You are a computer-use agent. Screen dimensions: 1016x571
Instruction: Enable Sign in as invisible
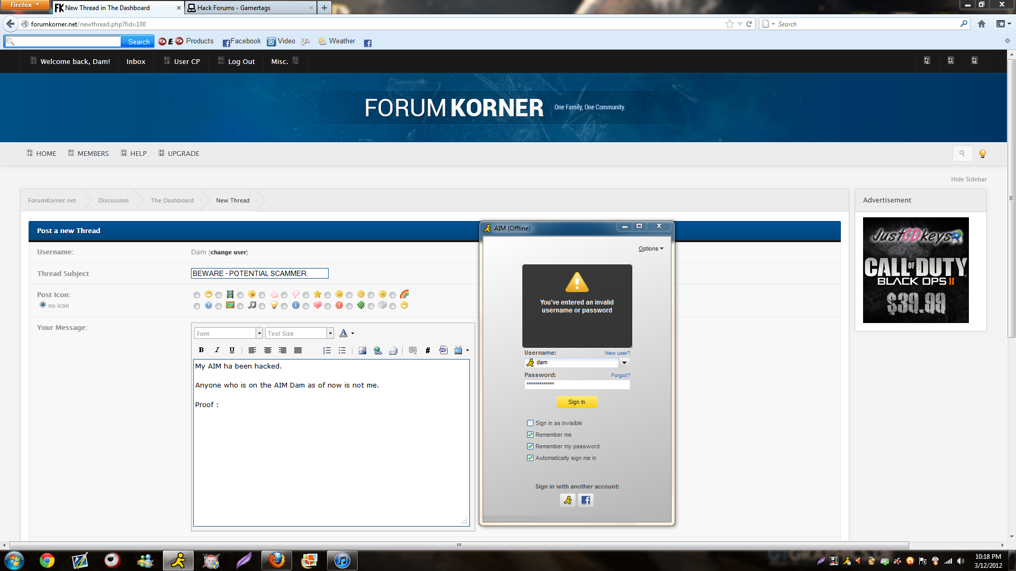pos(530,423)
